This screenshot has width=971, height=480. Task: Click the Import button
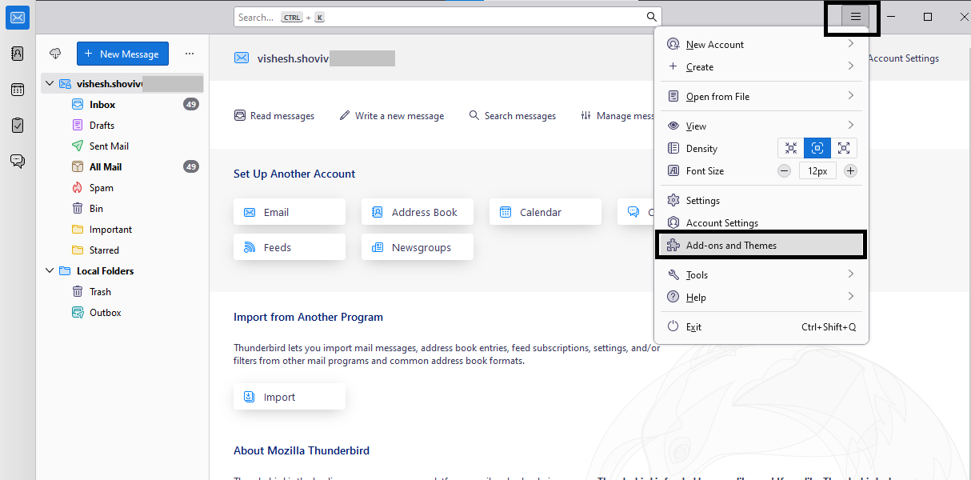pos(290,397)
